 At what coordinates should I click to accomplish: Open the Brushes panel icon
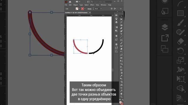pyautogui.click(x=116, y=19)
